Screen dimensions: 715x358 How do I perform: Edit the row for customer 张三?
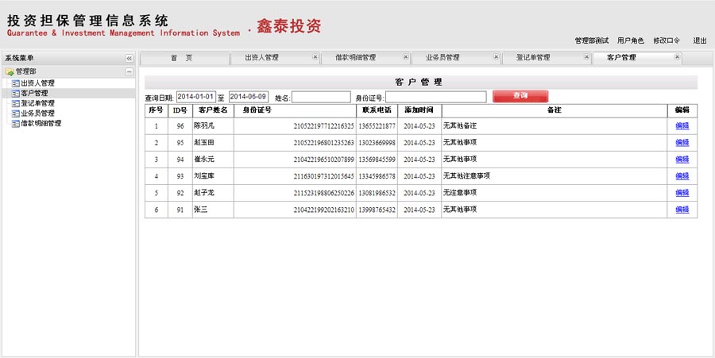(682, 210)
